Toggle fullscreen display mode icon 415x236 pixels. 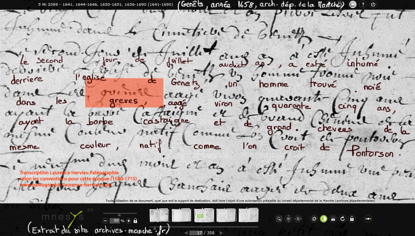(353, 5)
